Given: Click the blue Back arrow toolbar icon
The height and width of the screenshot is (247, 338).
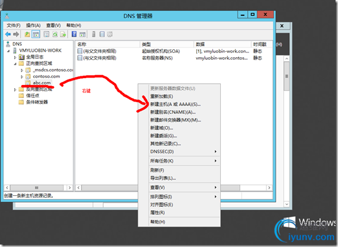Looking at the screenshot, I should 8,34.
